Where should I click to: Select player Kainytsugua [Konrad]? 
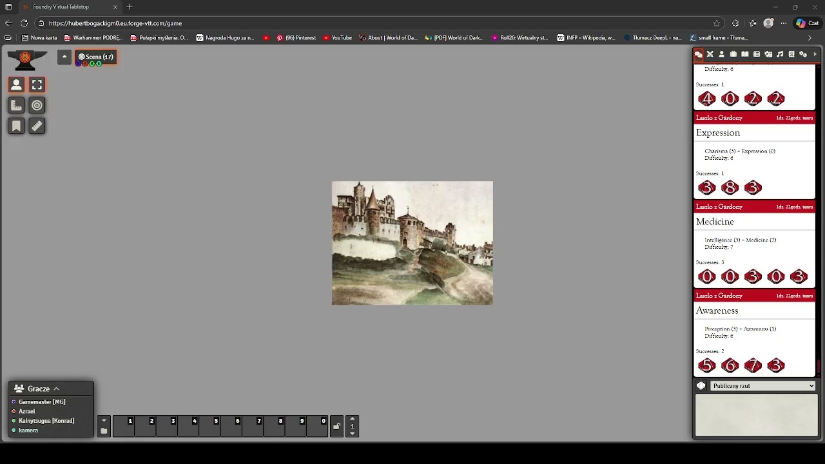coord(46,421)
